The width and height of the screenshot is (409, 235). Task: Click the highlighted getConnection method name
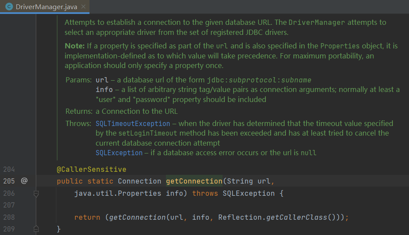click(194, 181)
